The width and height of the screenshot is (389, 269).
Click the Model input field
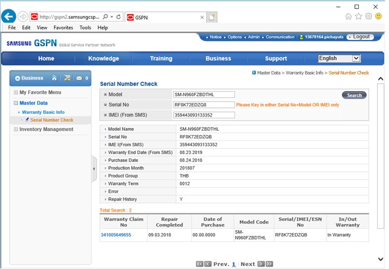(204, 94)
